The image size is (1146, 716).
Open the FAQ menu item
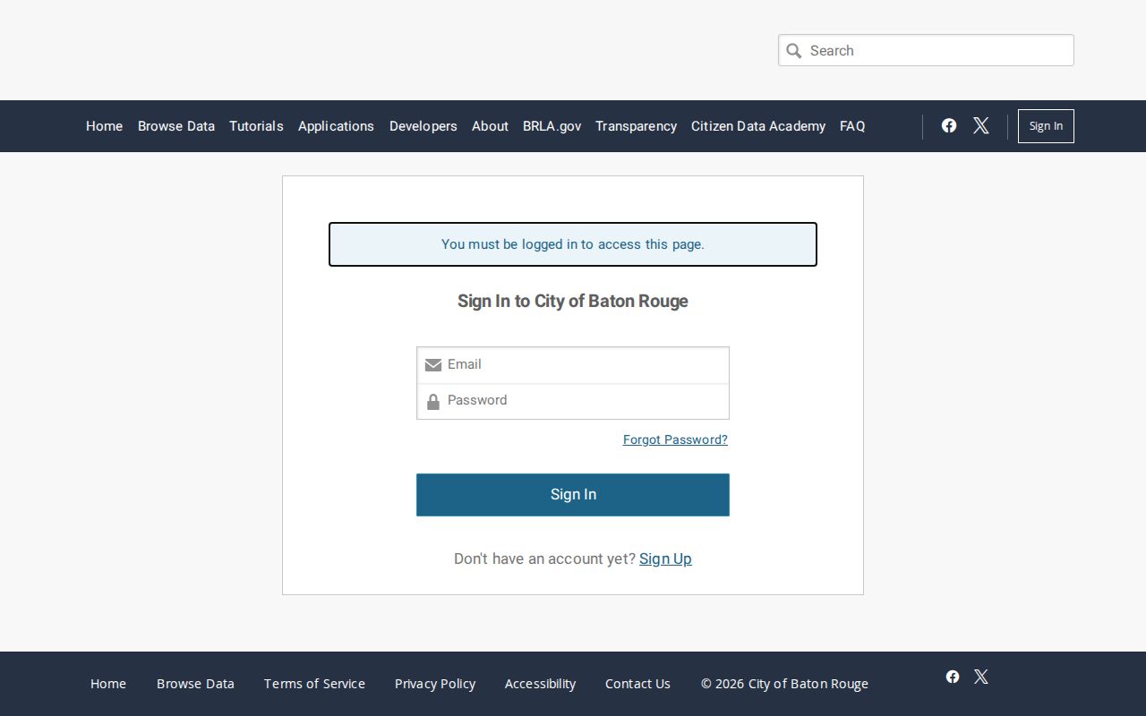(x=852, y=126)
